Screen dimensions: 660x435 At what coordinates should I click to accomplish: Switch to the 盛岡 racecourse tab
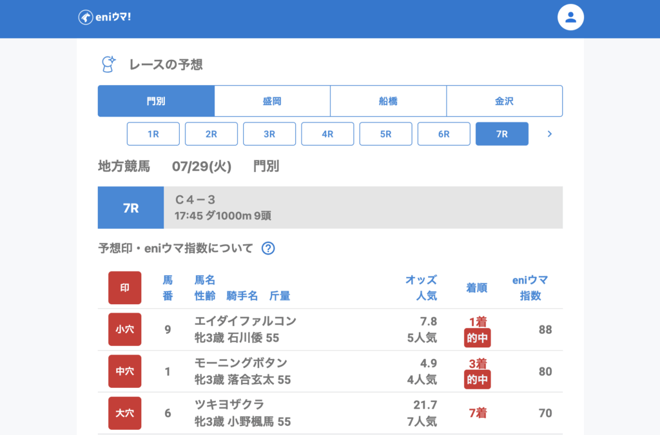(272, 101)
